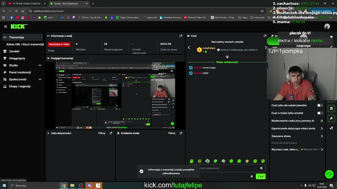Filter the Lista aktywności panel

coord(102,133)
